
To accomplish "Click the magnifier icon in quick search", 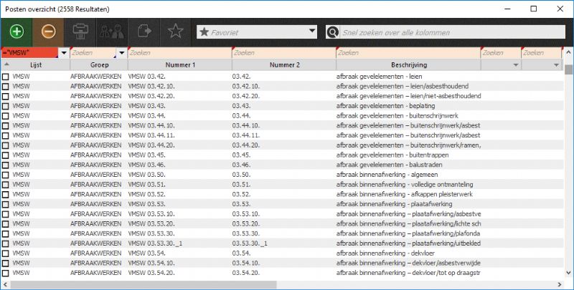I will pyautogui.click(x=332, y=32).
